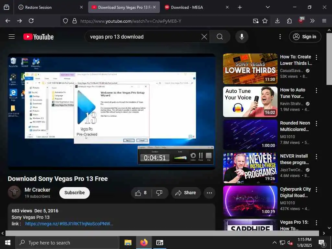Open the YouTube guide hamburger menu
The width and height of the screenshot is (332, 249).
(12, 37)
